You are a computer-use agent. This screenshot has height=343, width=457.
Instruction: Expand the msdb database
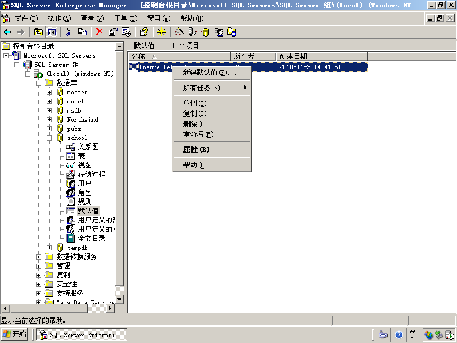(x=50, y=110)
